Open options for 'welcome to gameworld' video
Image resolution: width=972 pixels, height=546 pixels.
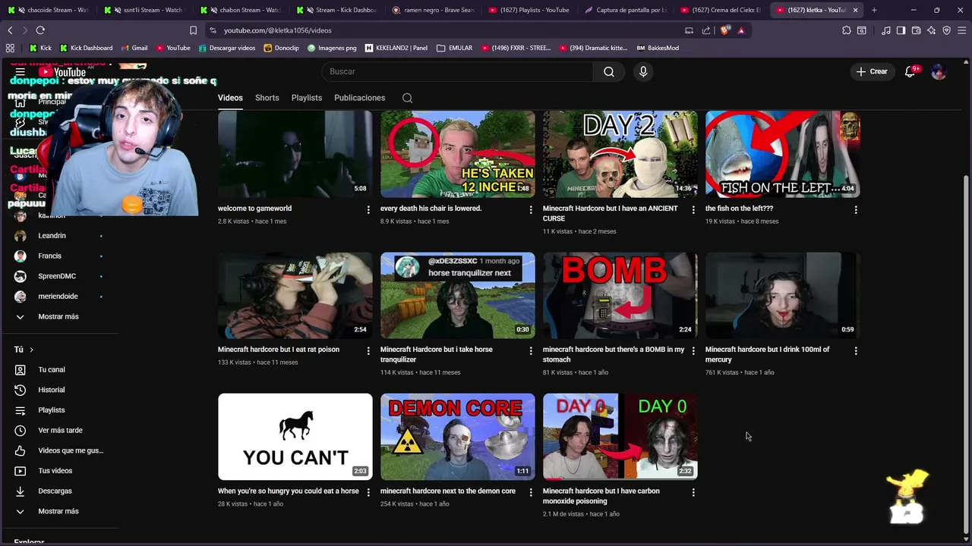[368, 210]
